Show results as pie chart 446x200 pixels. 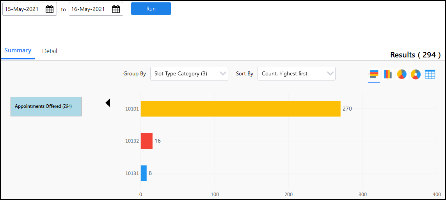402,74
